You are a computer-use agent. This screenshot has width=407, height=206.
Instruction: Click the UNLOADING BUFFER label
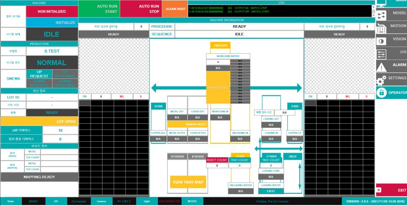click(x=241, y=185)
